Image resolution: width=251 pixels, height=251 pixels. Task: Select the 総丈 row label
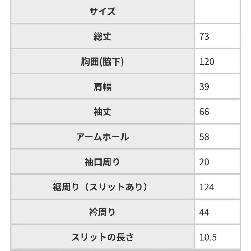[x=102, y=37]
